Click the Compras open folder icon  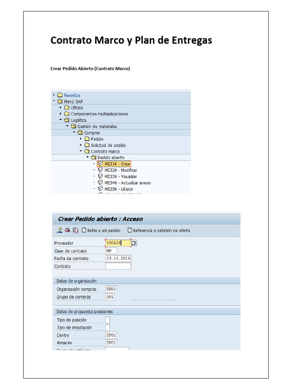click(x=80, y=132)
